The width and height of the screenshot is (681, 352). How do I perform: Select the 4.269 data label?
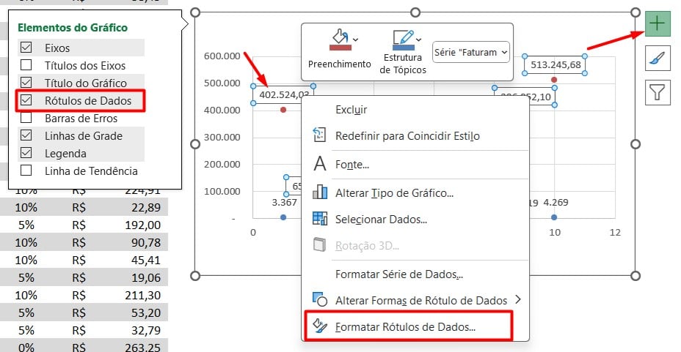[x=556, y=203]
